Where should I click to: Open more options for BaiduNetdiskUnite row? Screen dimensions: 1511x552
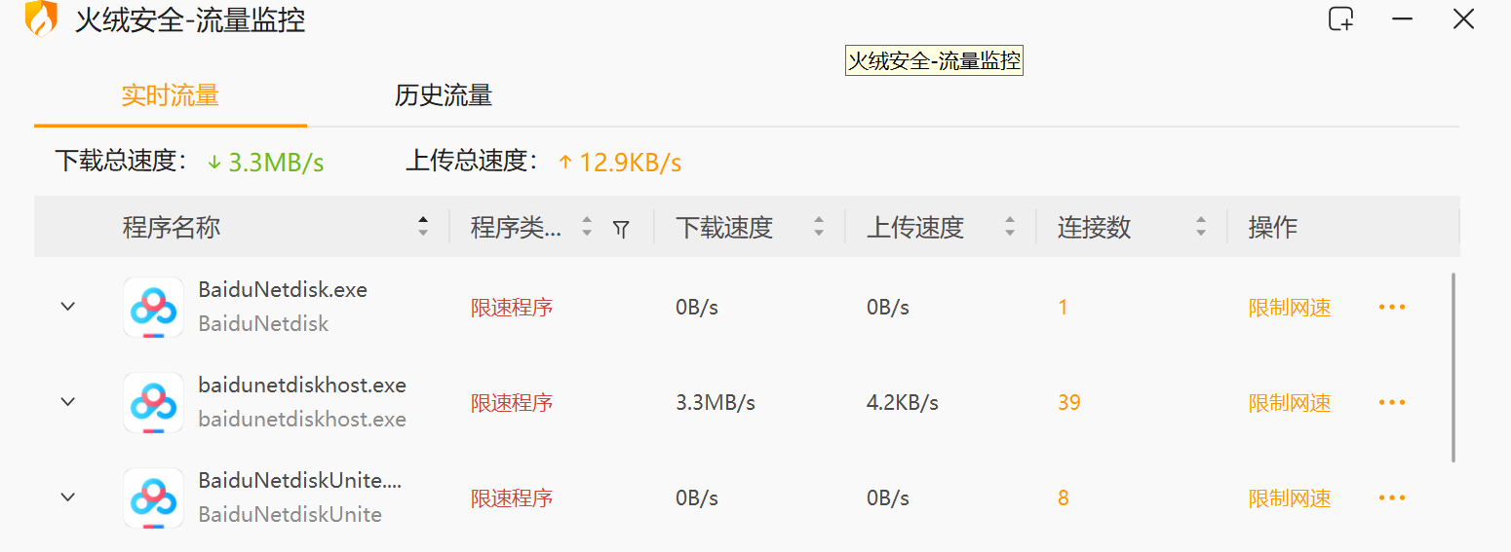pos(1391,498)
